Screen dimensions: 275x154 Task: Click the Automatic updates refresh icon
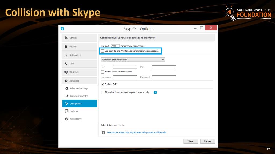(x=67, y=96)
